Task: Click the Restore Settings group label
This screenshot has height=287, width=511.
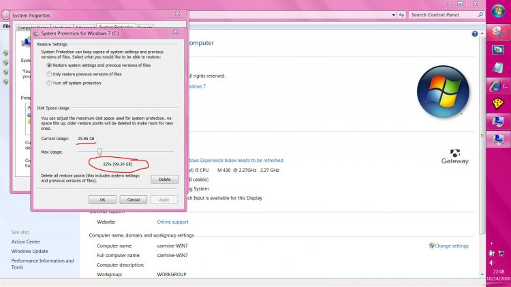Action: tap(52, 44)
